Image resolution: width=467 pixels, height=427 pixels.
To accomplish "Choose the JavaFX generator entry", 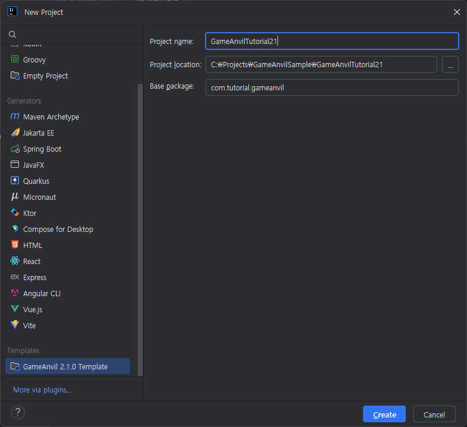I will [33, 165].
